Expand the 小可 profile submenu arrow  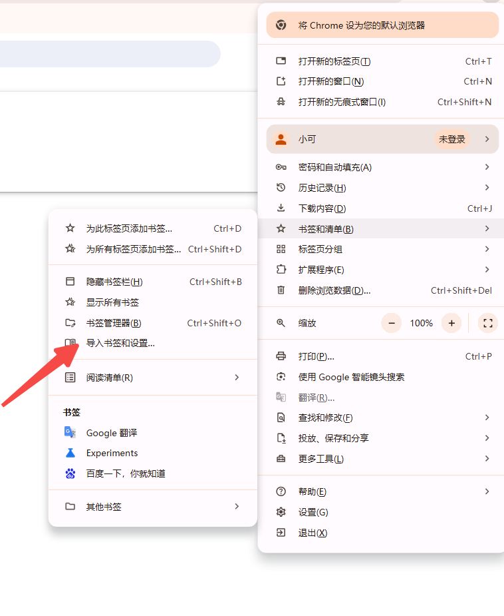point(487,139)
